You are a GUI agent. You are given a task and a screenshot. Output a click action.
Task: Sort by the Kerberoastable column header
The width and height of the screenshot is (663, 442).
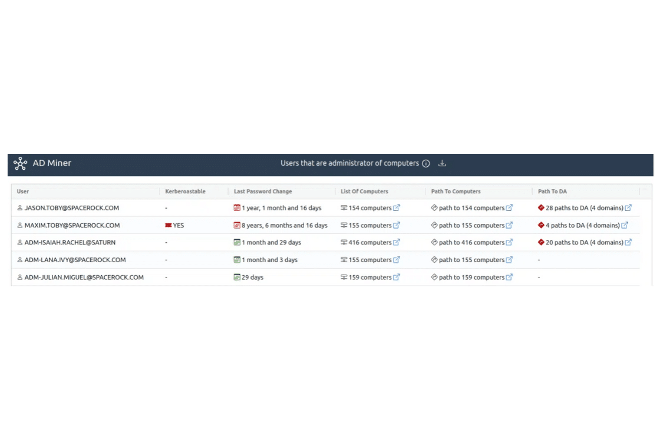coord(185,191)
